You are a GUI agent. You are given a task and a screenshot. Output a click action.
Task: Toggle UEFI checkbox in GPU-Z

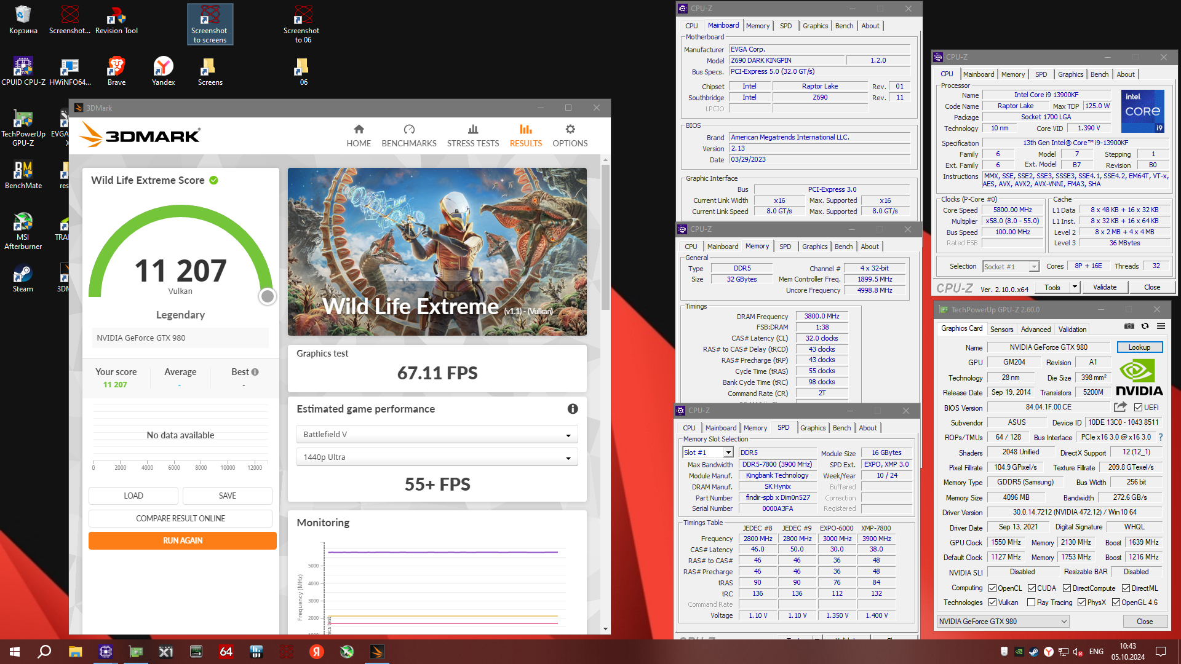[x=1138, y=408]
